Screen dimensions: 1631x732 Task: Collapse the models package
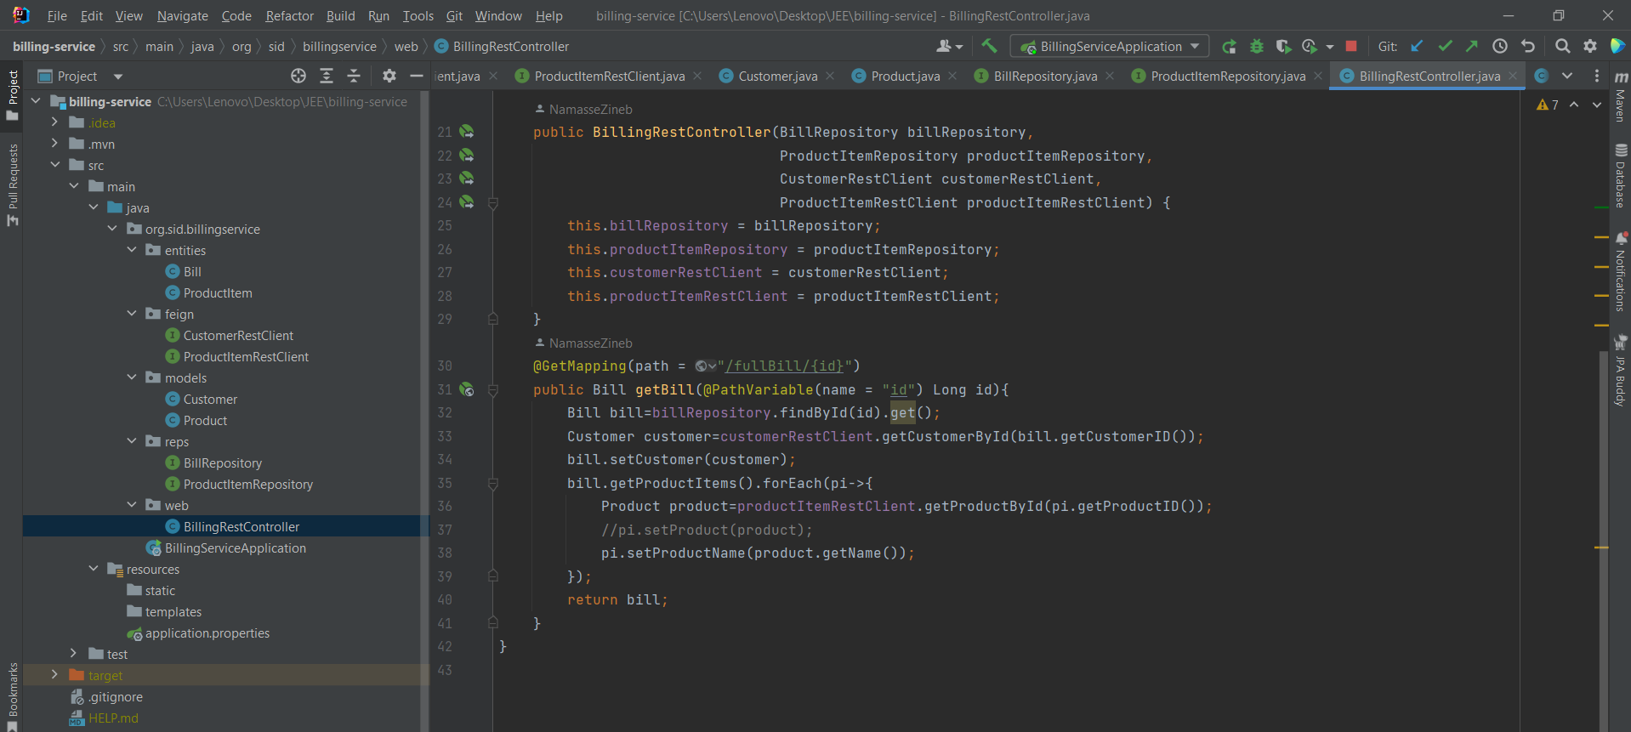pos(132,377)
